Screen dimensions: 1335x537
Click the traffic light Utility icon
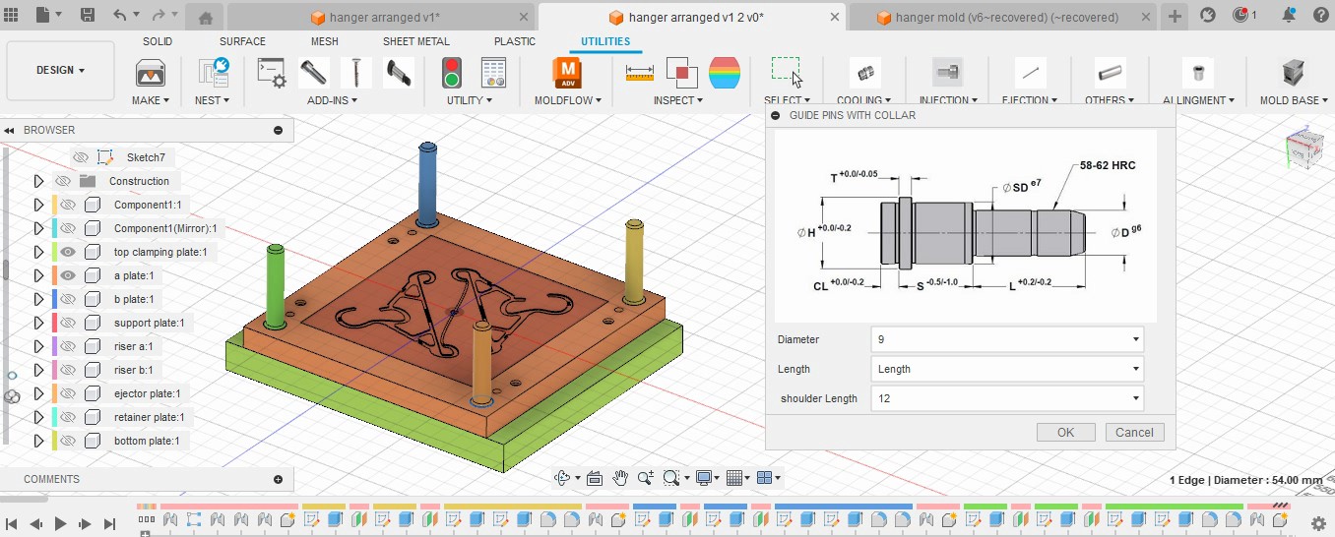(x=452, y=73)
